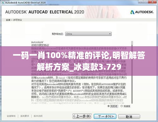
Task: Click the 安装 > 许可协议 breadcrumb text
Action: pos(14,20)
